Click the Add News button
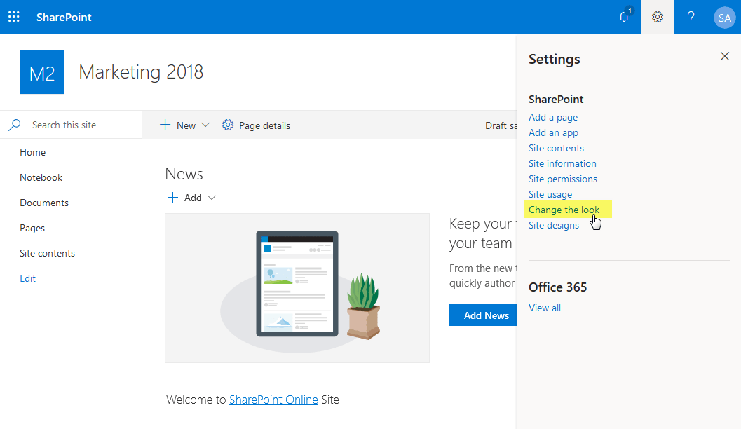This screenshot has width=741, height=429. (483, 315)
